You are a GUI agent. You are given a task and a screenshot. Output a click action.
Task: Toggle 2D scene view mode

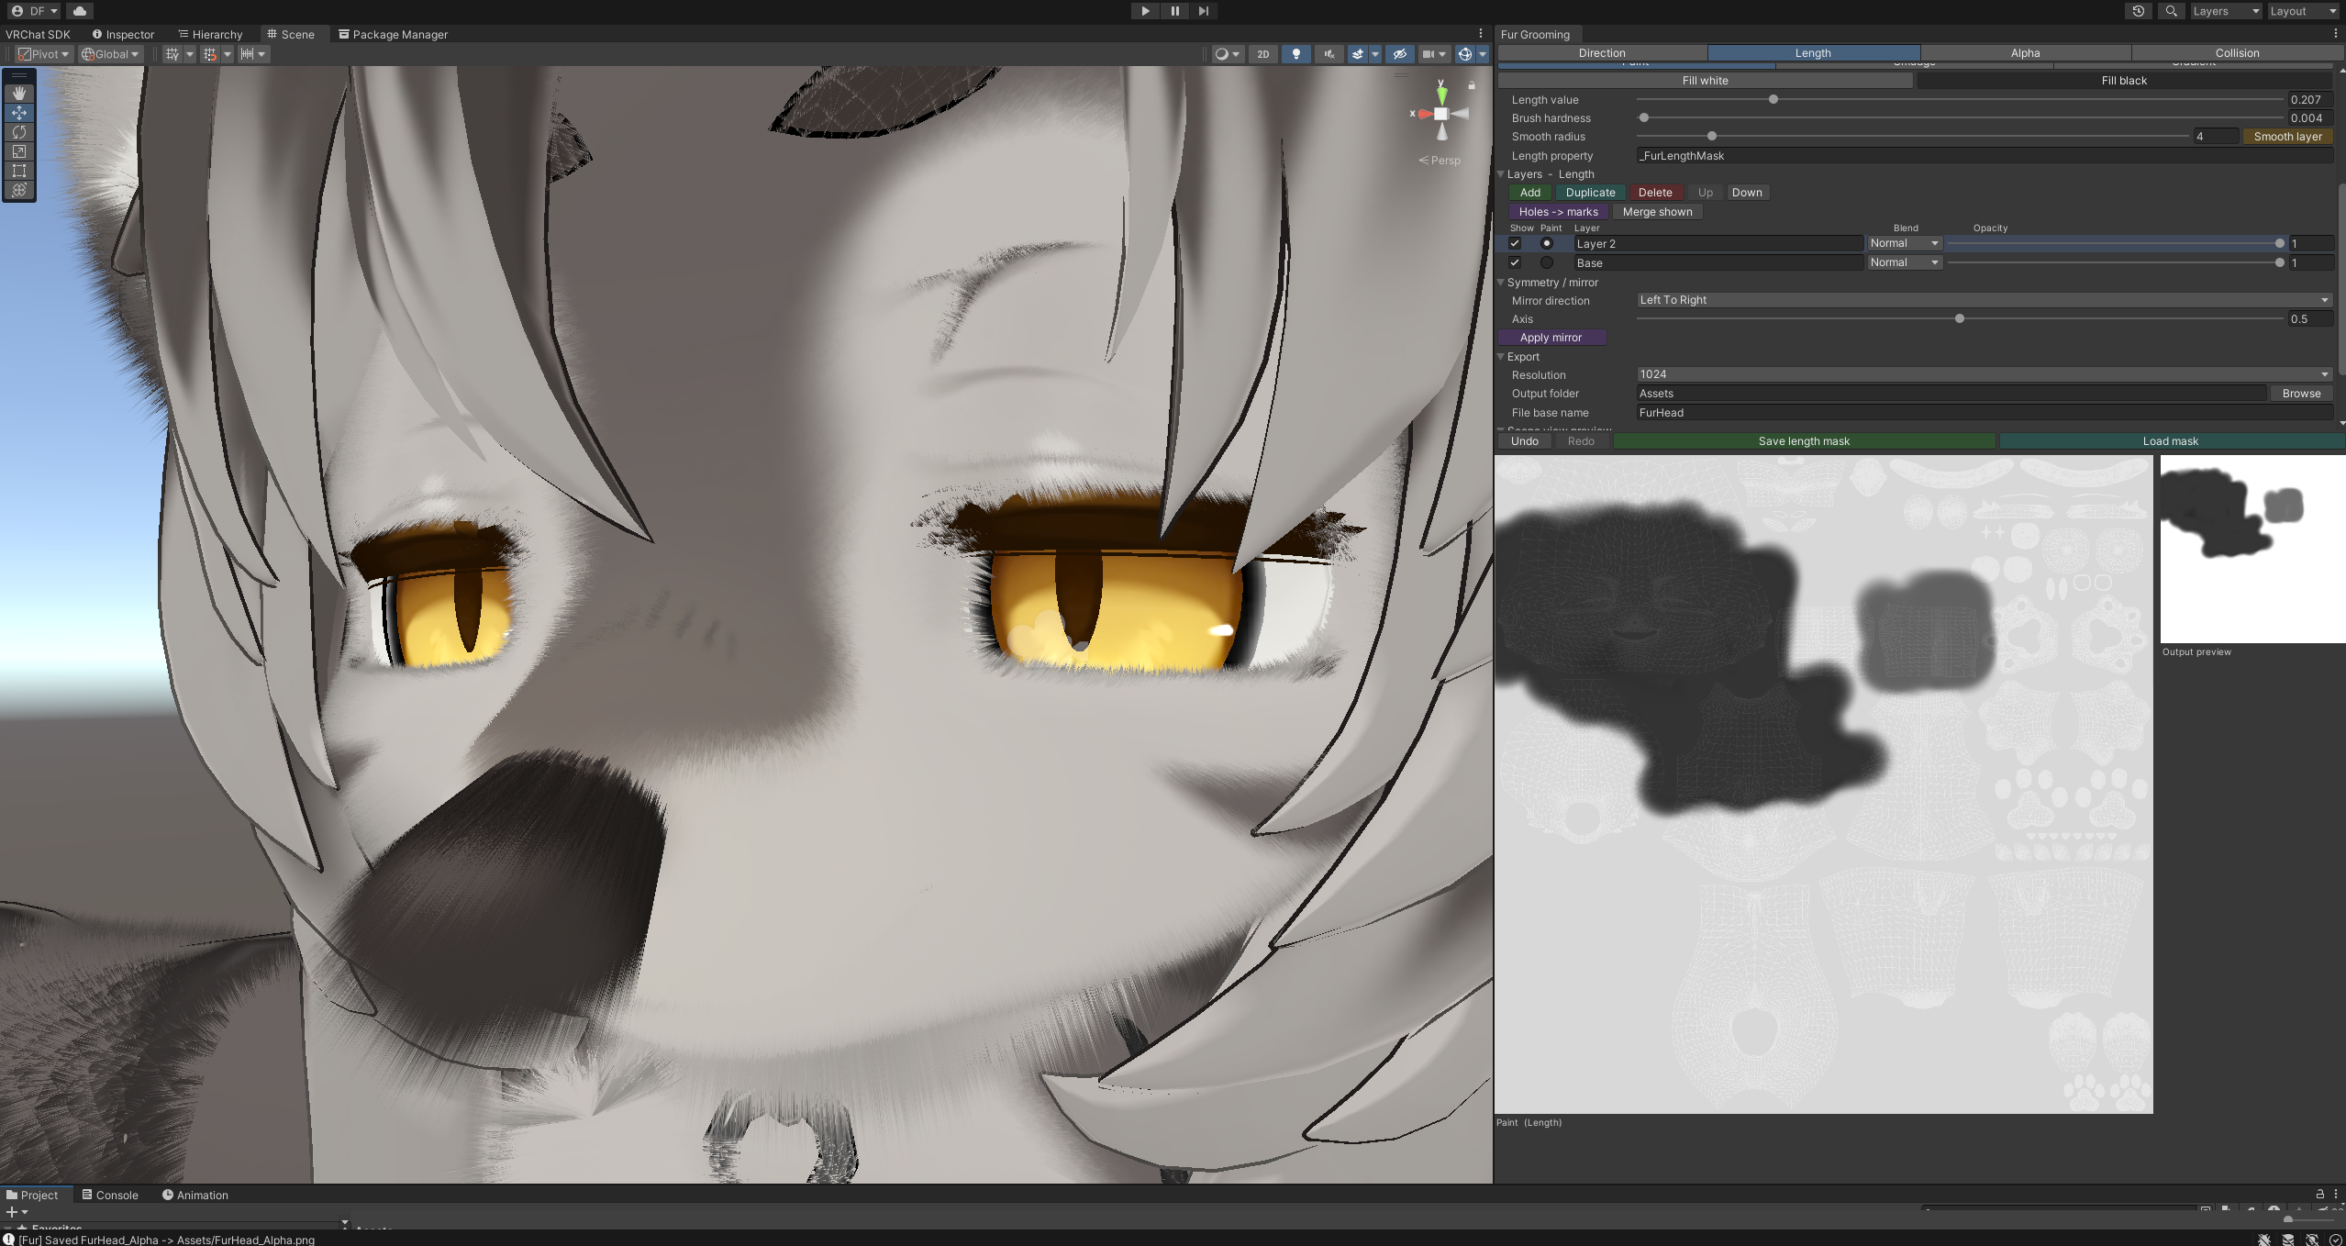(1263, 54)
